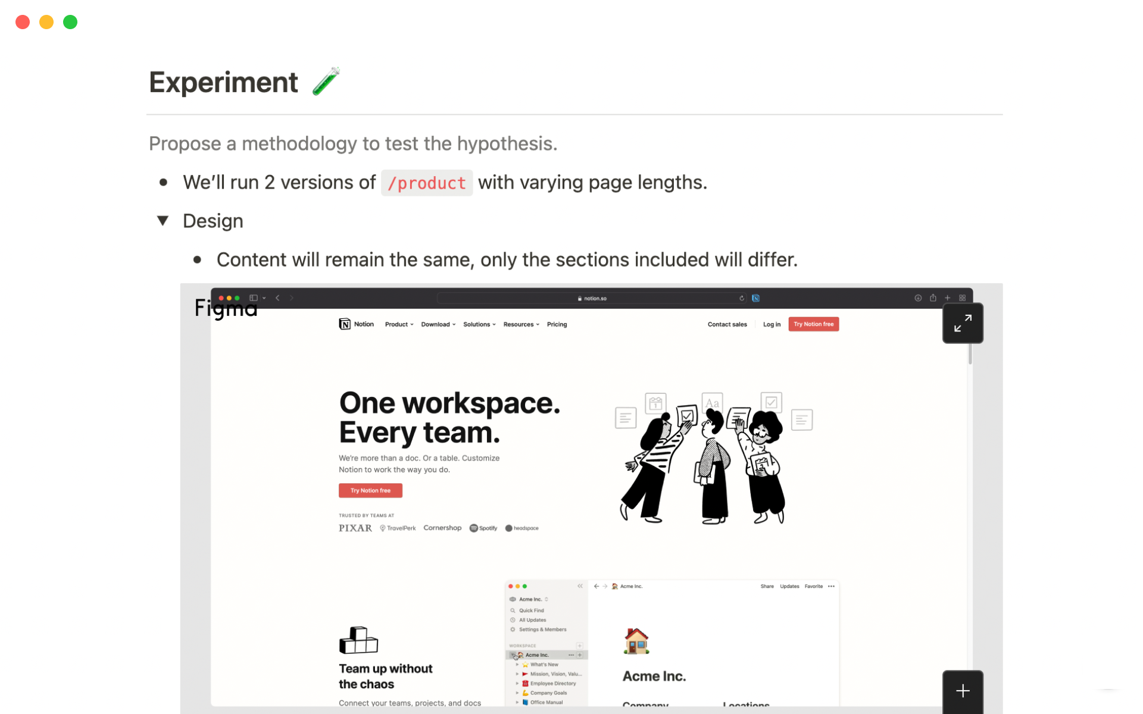Click the browser share icon
The image size is (1143, 714).
pos(933,298)
